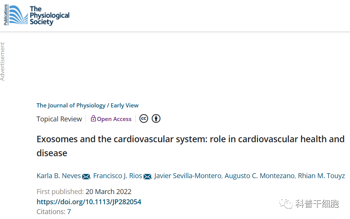Click envelope icon beside Karla B. Neves

(x=86, y=176)
